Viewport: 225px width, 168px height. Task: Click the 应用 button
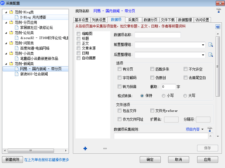[x=207, y=159]
